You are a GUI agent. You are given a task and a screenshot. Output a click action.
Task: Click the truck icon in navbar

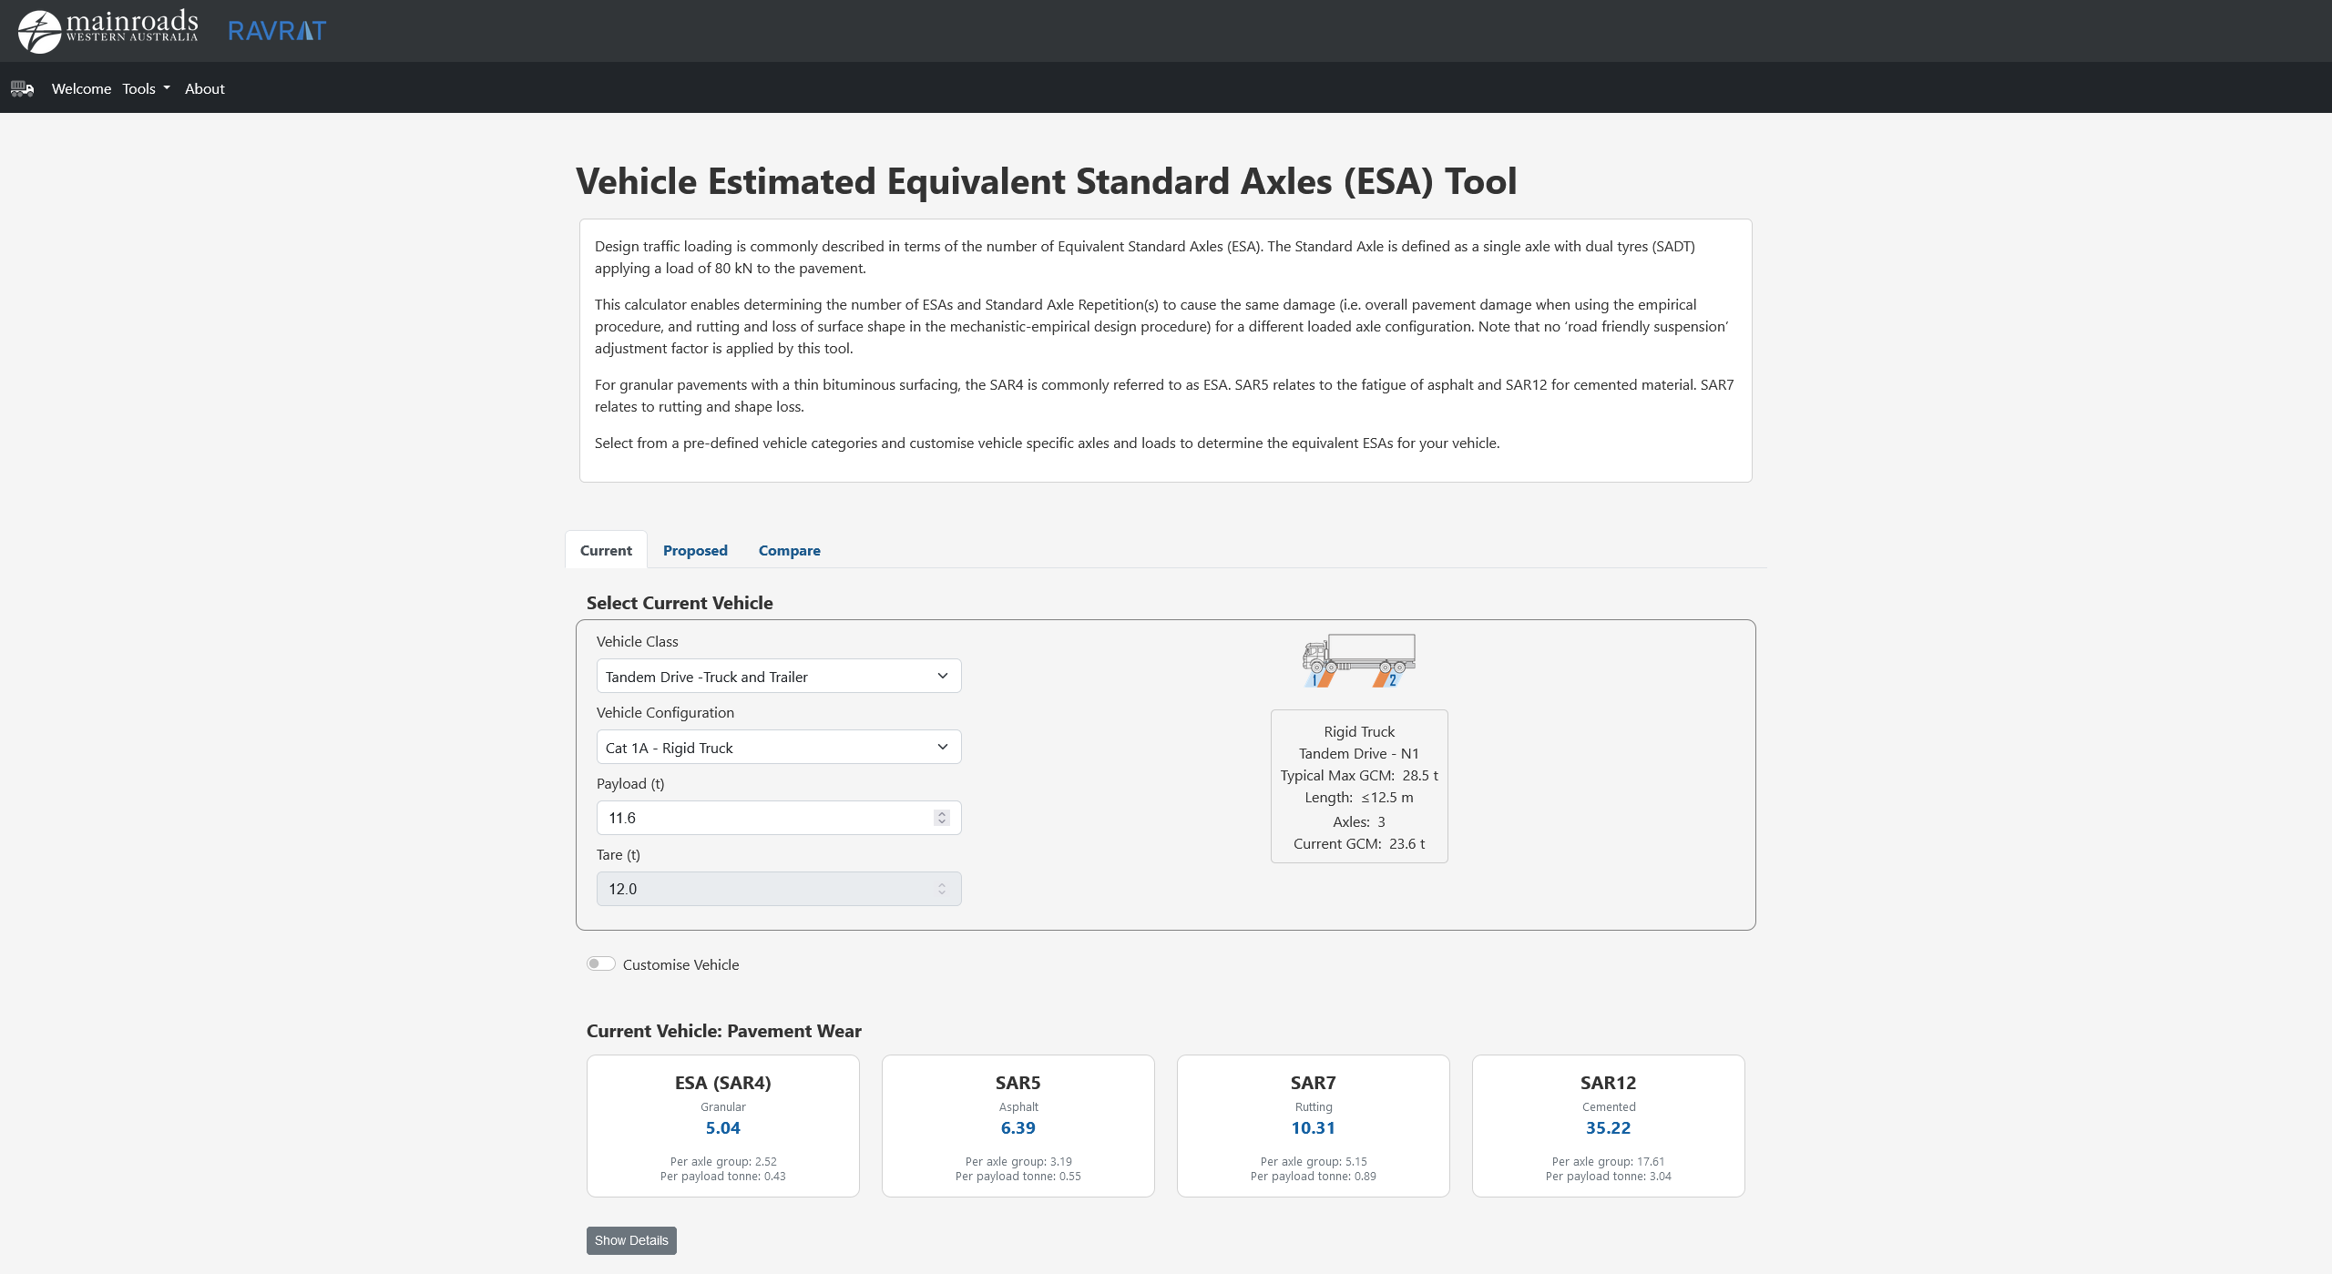tap(22, 88)
